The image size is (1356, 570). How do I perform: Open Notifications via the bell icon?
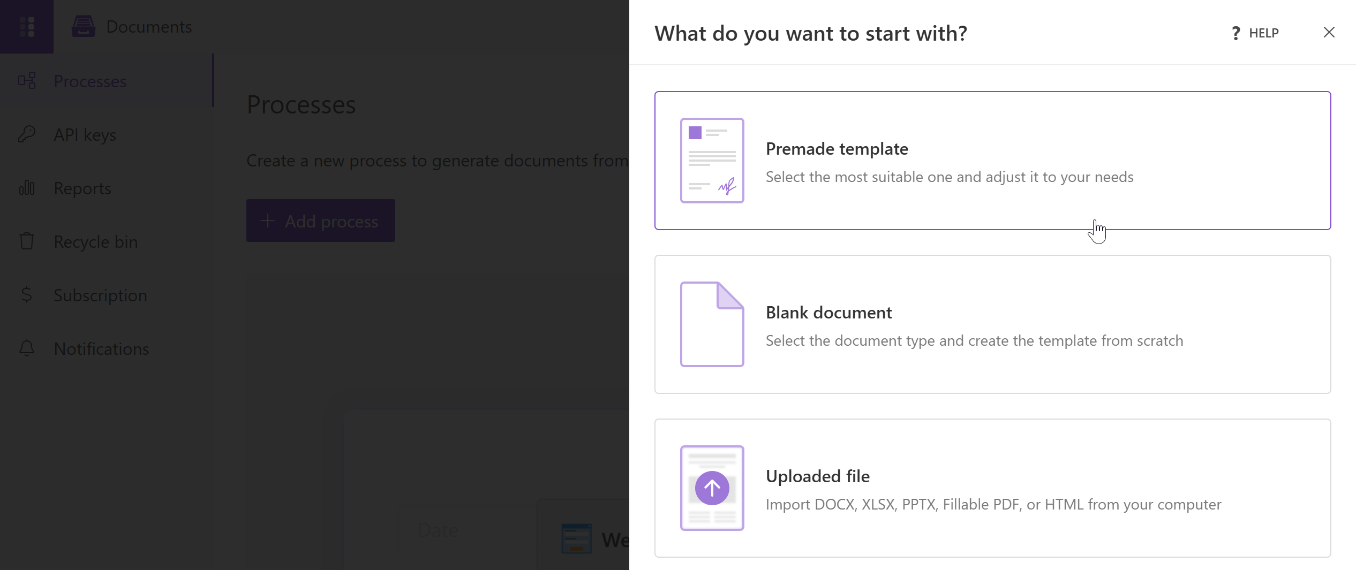[27, 348]
